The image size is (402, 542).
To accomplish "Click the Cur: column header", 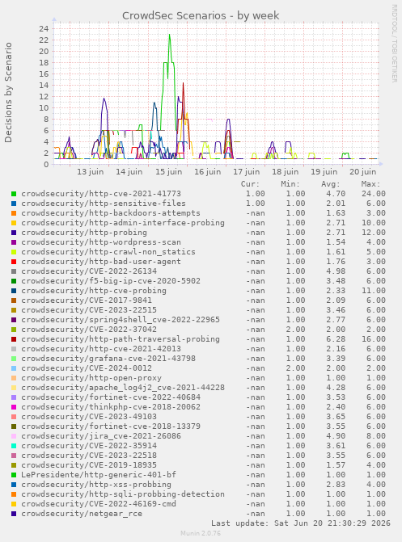I will [251, 184].
